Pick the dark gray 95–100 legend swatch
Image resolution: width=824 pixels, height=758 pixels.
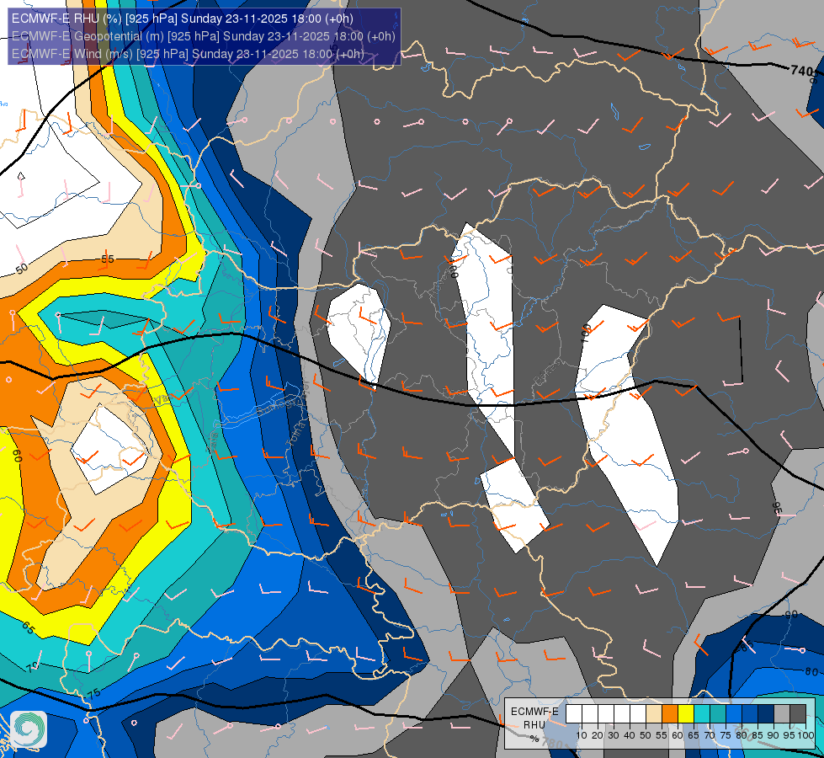point(798,713)
